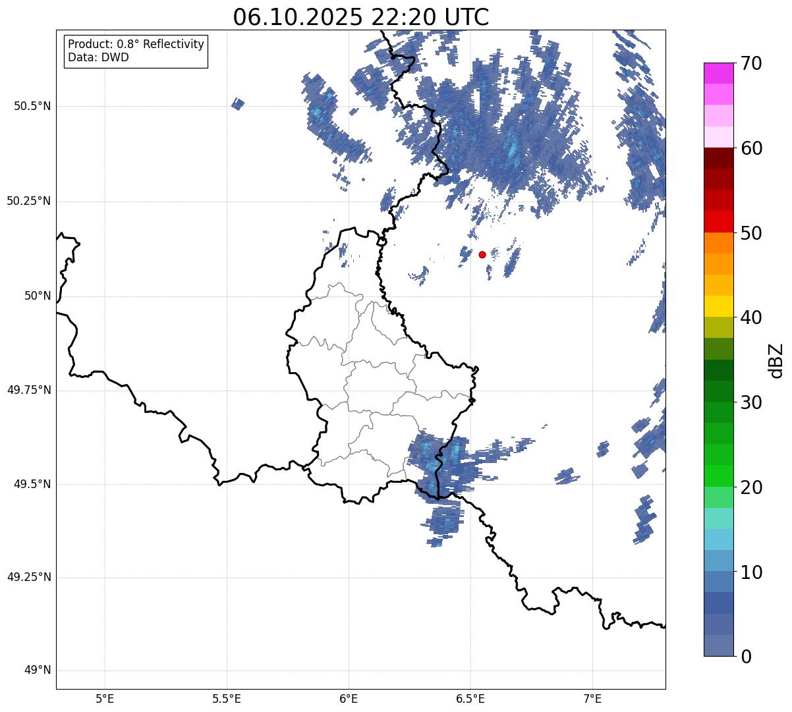The image size is (792, 712).
Task: Click the 5.5°E longitude label
Action: 227,698
